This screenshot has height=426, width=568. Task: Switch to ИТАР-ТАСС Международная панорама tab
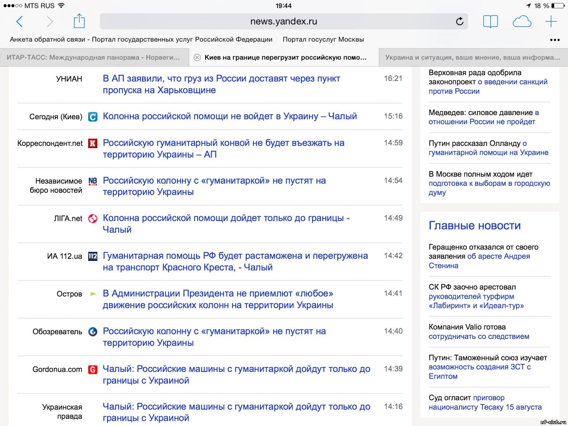click(x=94, y=58)
